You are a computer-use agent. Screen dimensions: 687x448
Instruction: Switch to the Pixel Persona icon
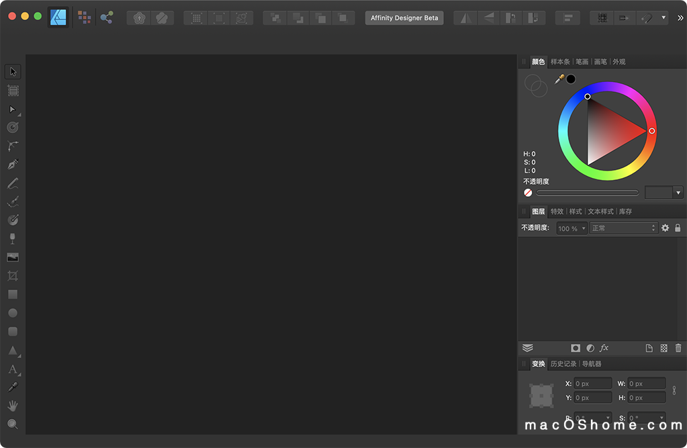(x=84, y=17)
